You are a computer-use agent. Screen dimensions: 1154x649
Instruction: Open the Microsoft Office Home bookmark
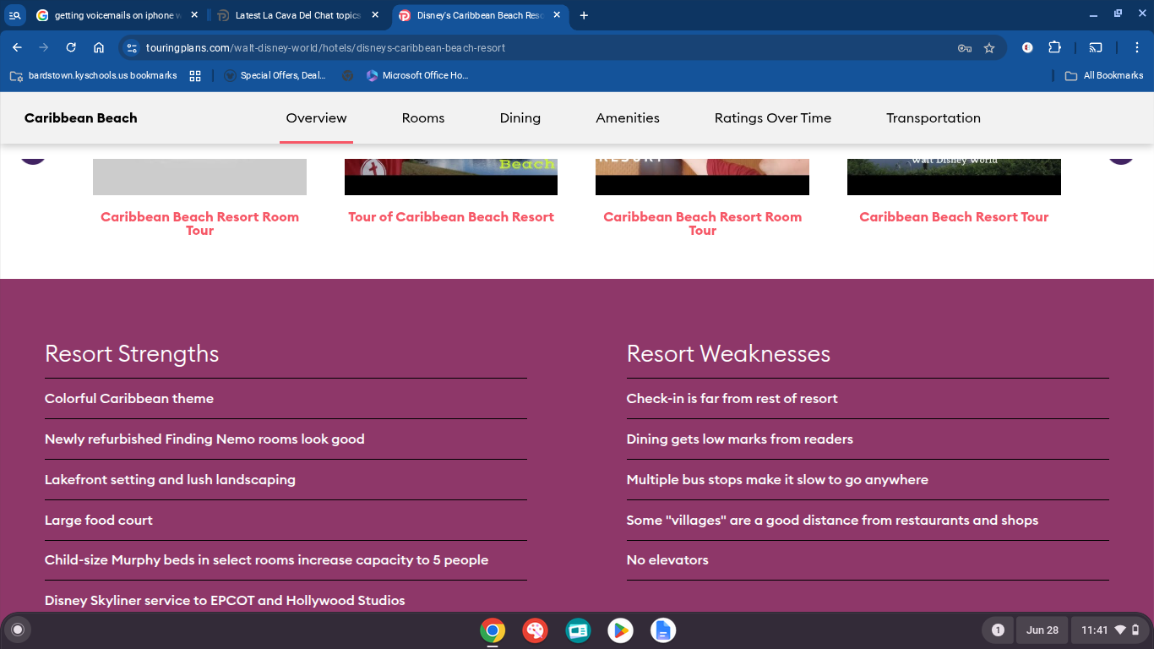(x=417, y=75)
